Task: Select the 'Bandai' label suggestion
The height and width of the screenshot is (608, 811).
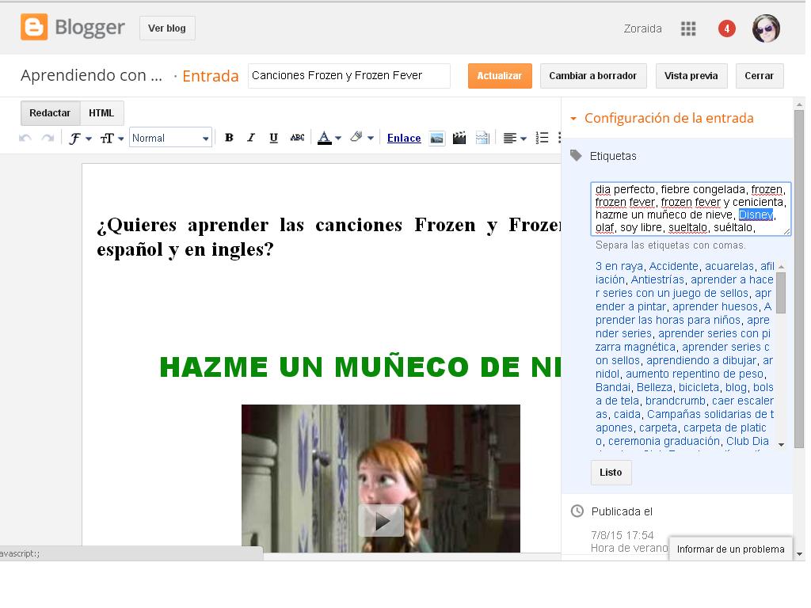Action: tap(612, 387)
